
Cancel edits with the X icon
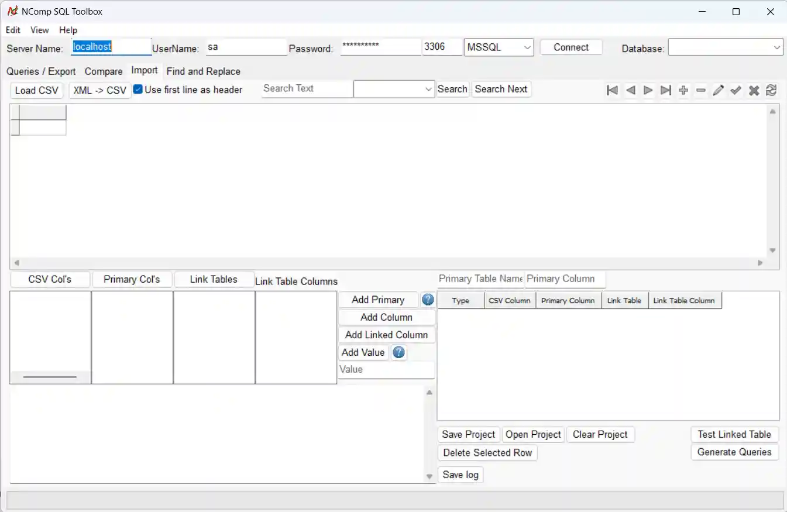[x=754, y=90]
